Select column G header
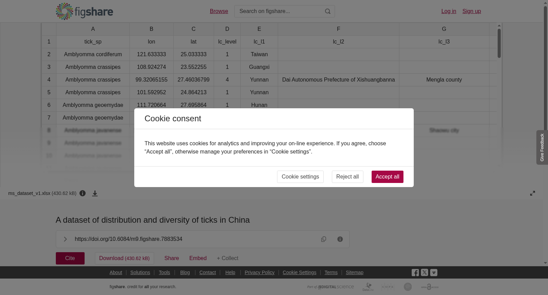The height and width of the screenshot is (295, 548). point(444,29)
